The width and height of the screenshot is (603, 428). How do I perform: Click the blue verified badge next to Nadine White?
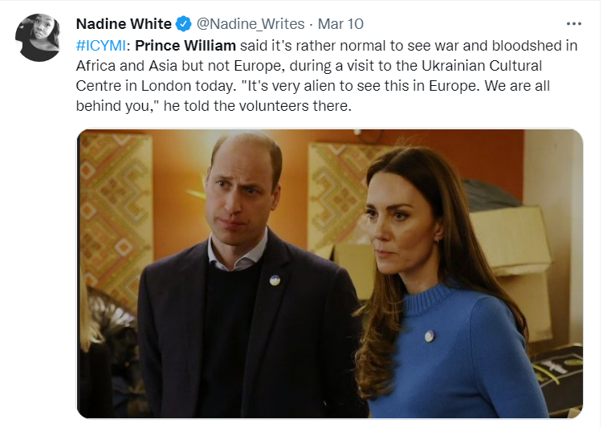[x=183, y=24]
